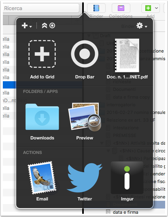Launch the Preview app tile

(85, 117)
